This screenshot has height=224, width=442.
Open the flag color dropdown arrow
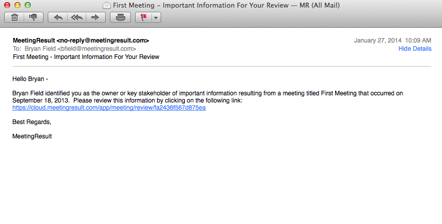click(x=155, y=17)
